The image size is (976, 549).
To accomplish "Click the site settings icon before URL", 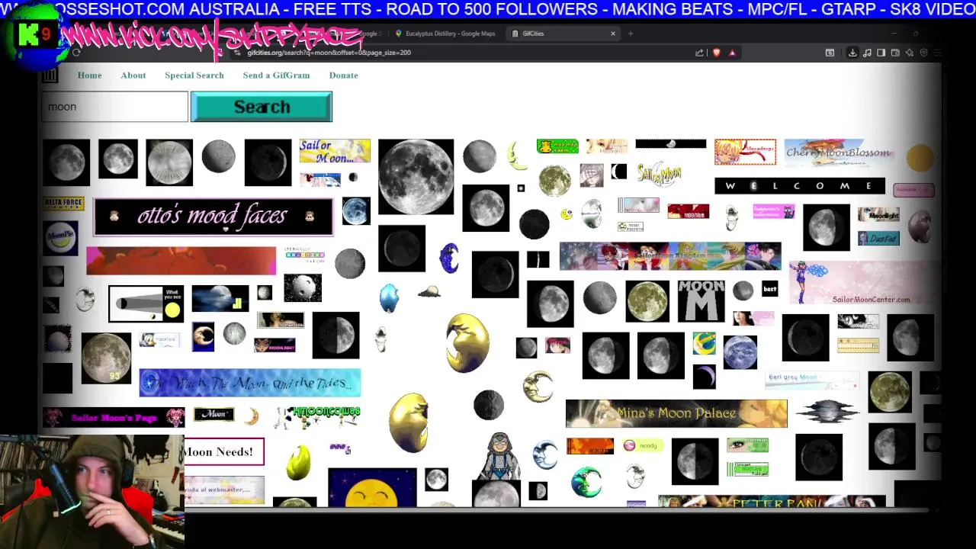I will [238, 53].
